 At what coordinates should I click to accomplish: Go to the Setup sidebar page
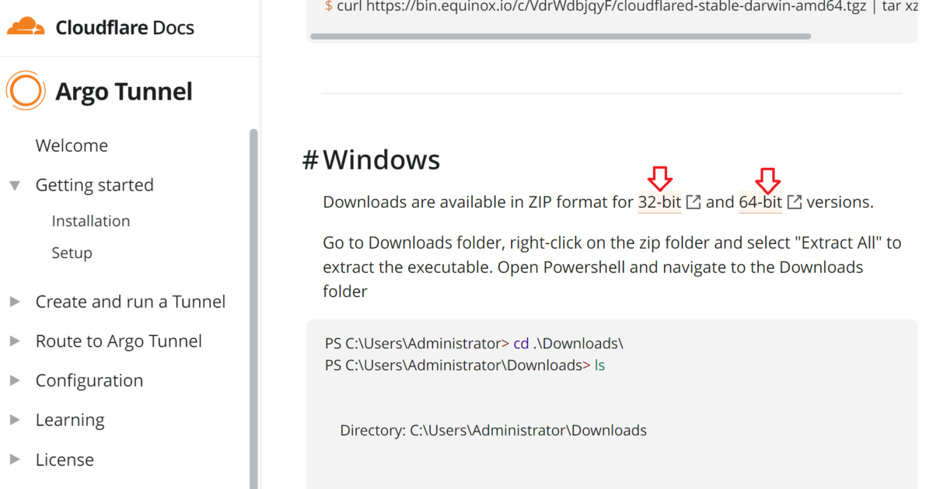click(x=72, y=253)
